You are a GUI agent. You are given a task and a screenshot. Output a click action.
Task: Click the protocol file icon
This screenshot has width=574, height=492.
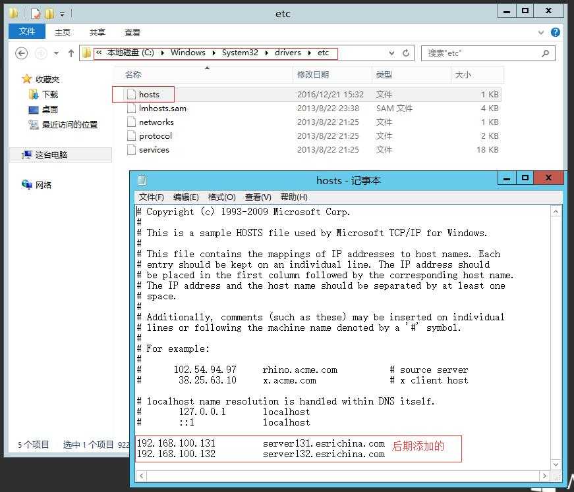click(x=131, y=136)
